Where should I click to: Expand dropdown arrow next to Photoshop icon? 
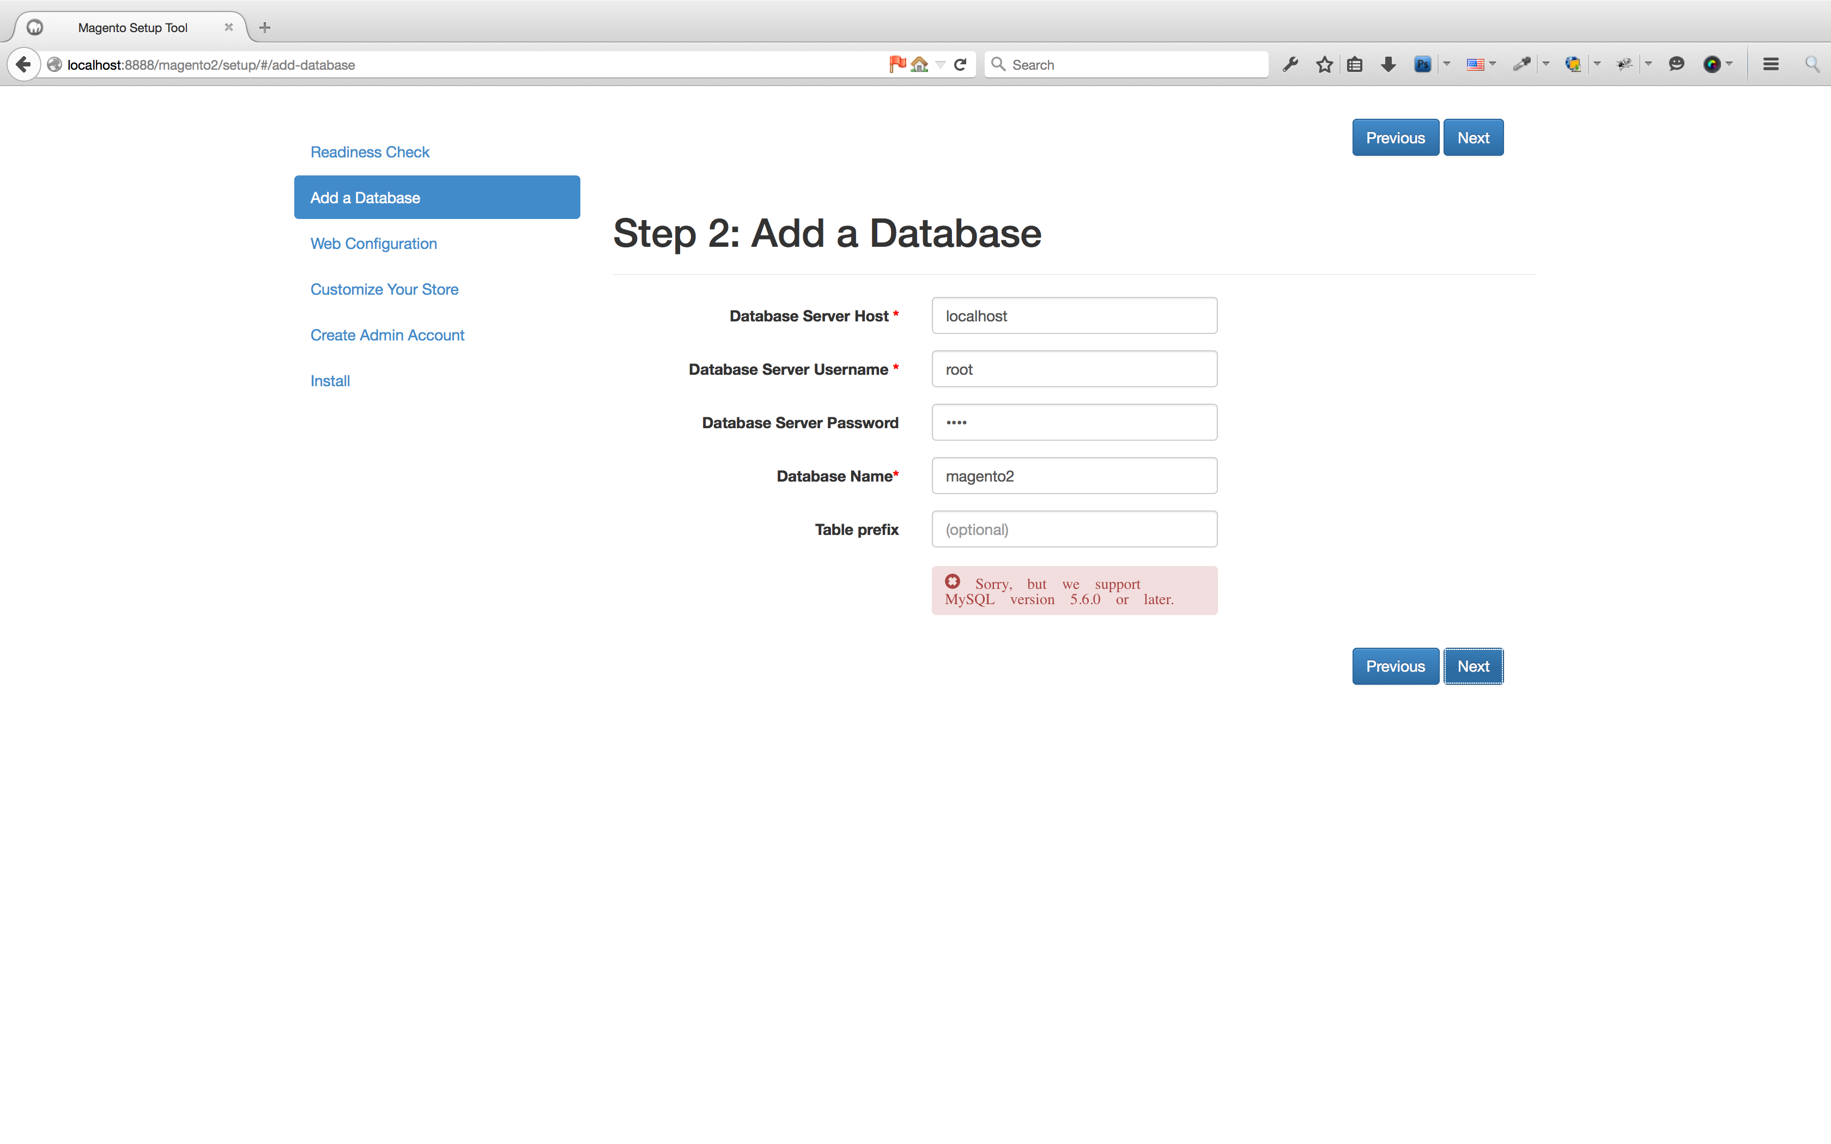click(x=1447, y=64)
